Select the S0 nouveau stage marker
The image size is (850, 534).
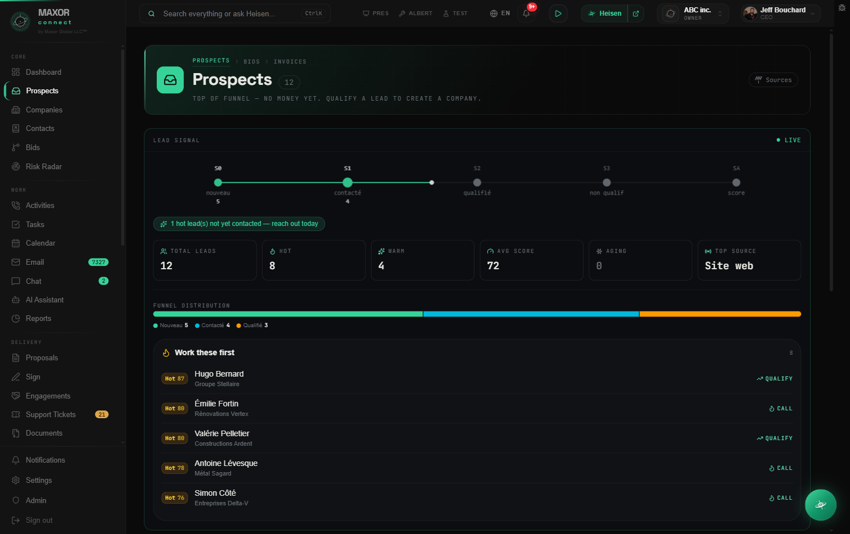pyautogui.click(x=218, y=183)
